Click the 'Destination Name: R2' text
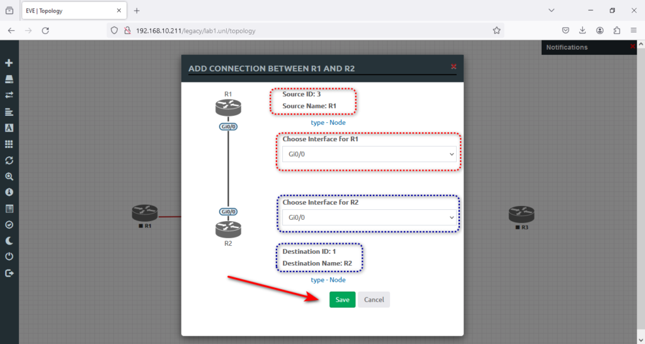This screenshot has width=645, height=344. click(317, 263)
